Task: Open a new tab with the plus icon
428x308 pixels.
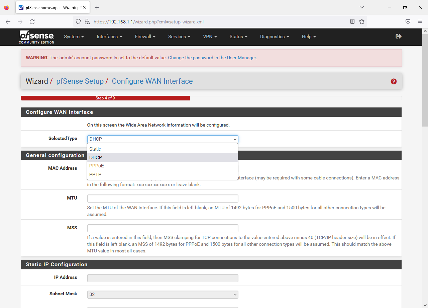Action: point(97,7)
